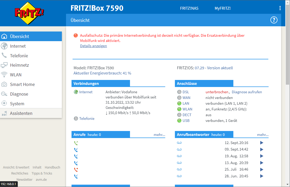The image size is (290, 187).
Task: Open Aktueller Energieverbrauch: 41 % link
Action: pyautogui.click(x=102, y=73)
